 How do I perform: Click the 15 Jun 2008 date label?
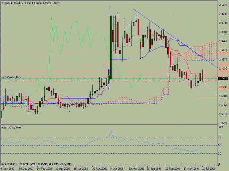(x=81, y=168)
